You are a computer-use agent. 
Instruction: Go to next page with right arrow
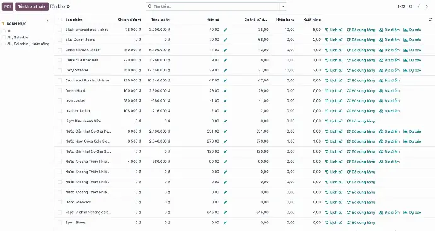click(x=427, y=6)
